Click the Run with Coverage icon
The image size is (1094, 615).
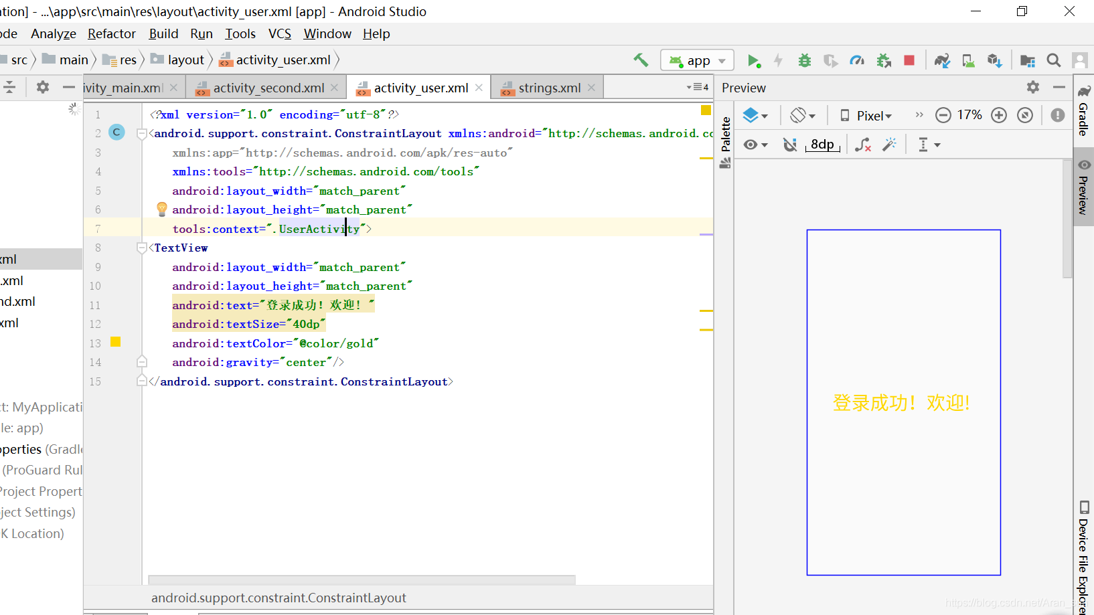pos(830,61)
